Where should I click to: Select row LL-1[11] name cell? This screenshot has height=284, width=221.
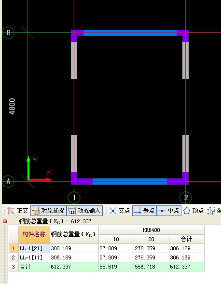(34, 257)
